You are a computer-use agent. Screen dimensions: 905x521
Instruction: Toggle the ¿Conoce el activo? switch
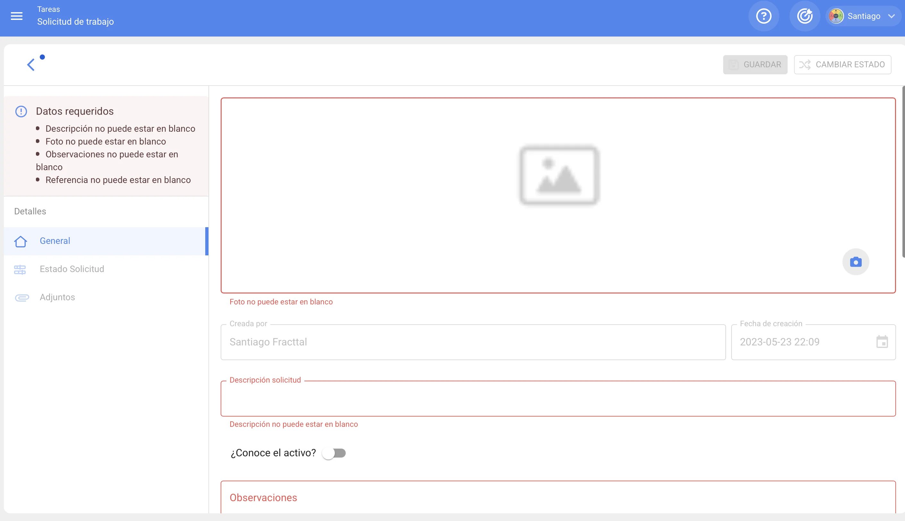click(334, 453)
